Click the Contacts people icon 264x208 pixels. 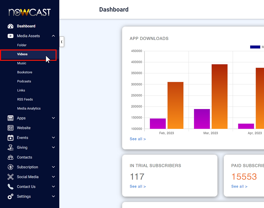[x=10, y=157]
